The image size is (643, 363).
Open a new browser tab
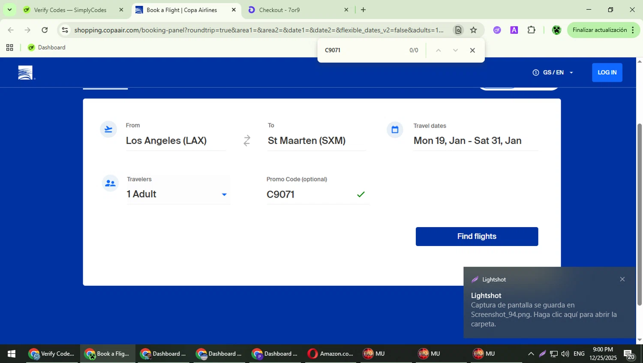pos(363,10)
